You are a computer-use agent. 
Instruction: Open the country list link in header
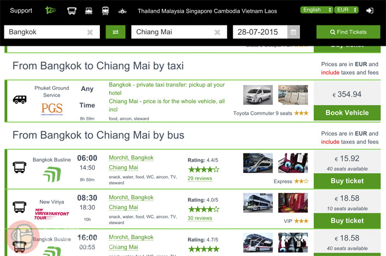[207, 11]
